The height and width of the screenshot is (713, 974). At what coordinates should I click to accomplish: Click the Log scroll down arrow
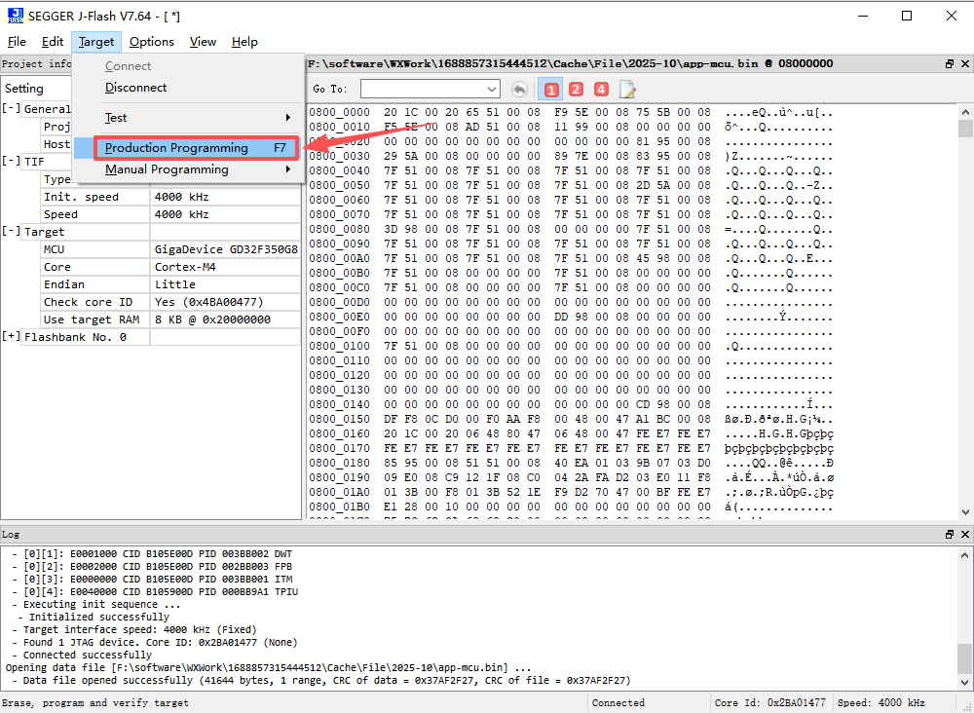point(965,683)
